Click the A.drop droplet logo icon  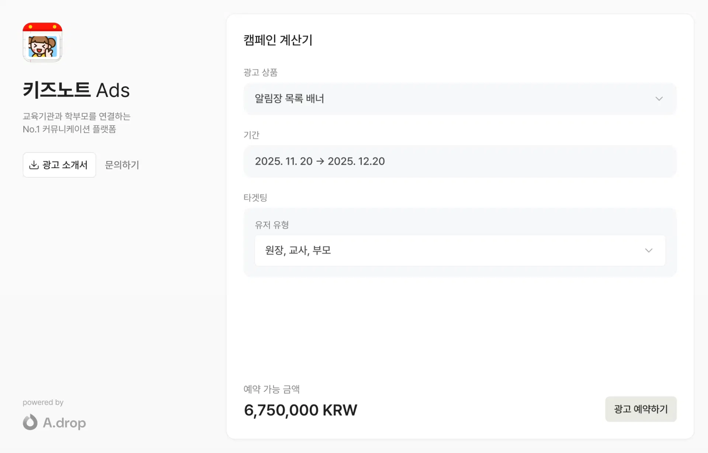(30, 422)
